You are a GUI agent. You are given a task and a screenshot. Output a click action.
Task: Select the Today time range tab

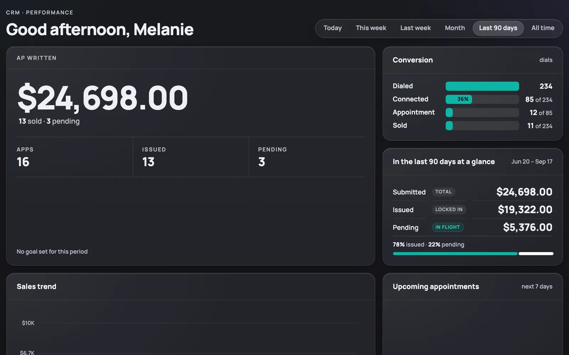tap(333, 28)
